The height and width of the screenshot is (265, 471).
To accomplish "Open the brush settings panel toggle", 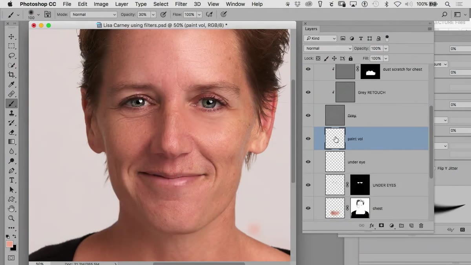I will [x=48, y=15].
